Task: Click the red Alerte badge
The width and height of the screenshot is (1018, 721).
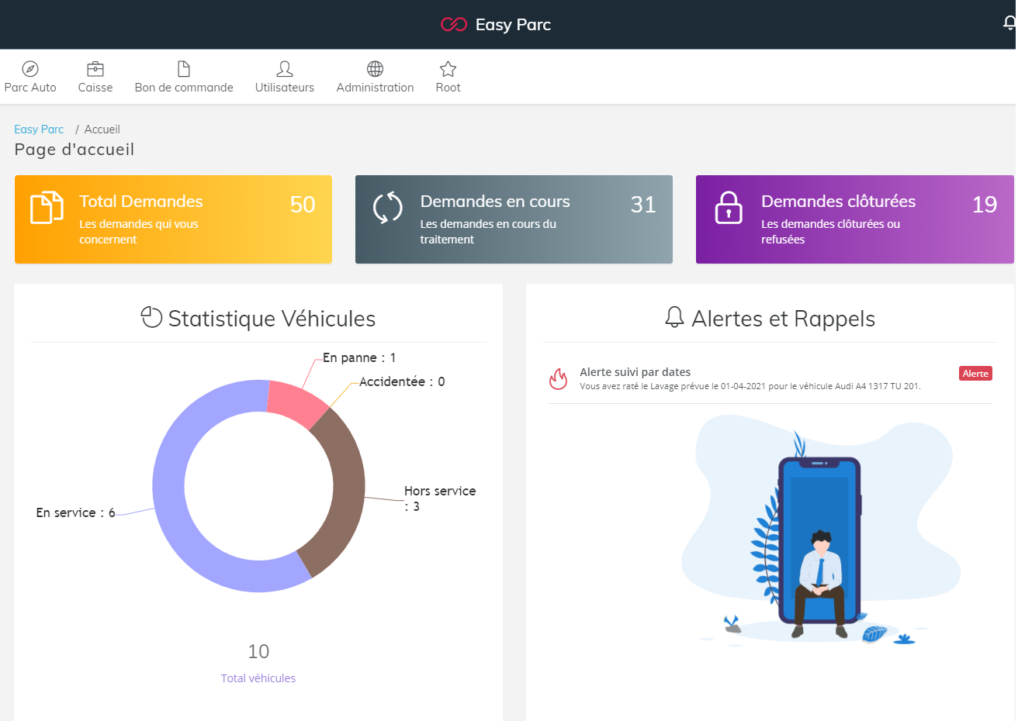Action: [975, 374]
